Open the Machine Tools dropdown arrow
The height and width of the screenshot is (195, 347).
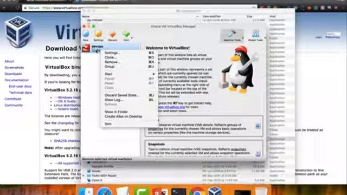point(243,38)
